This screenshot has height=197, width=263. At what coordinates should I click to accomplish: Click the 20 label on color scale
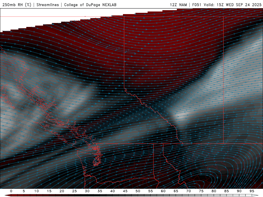pyautogui.click(x=62, y=191)
